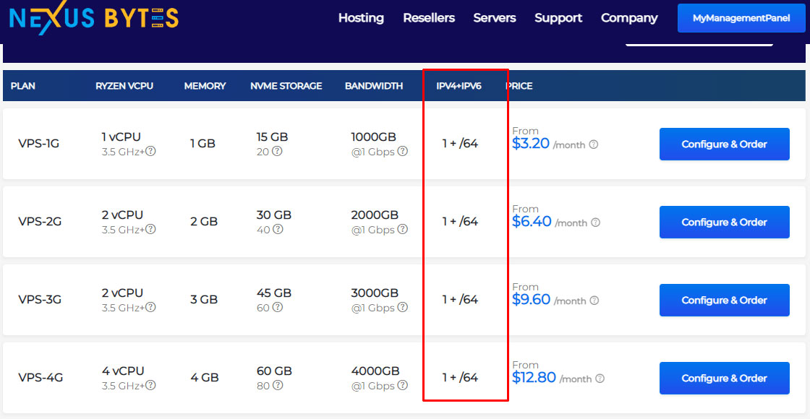Select the VPS-4G plan name

(40, 377)
